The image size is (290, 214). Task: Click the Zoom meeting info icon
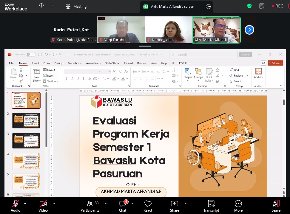[41, 6]
